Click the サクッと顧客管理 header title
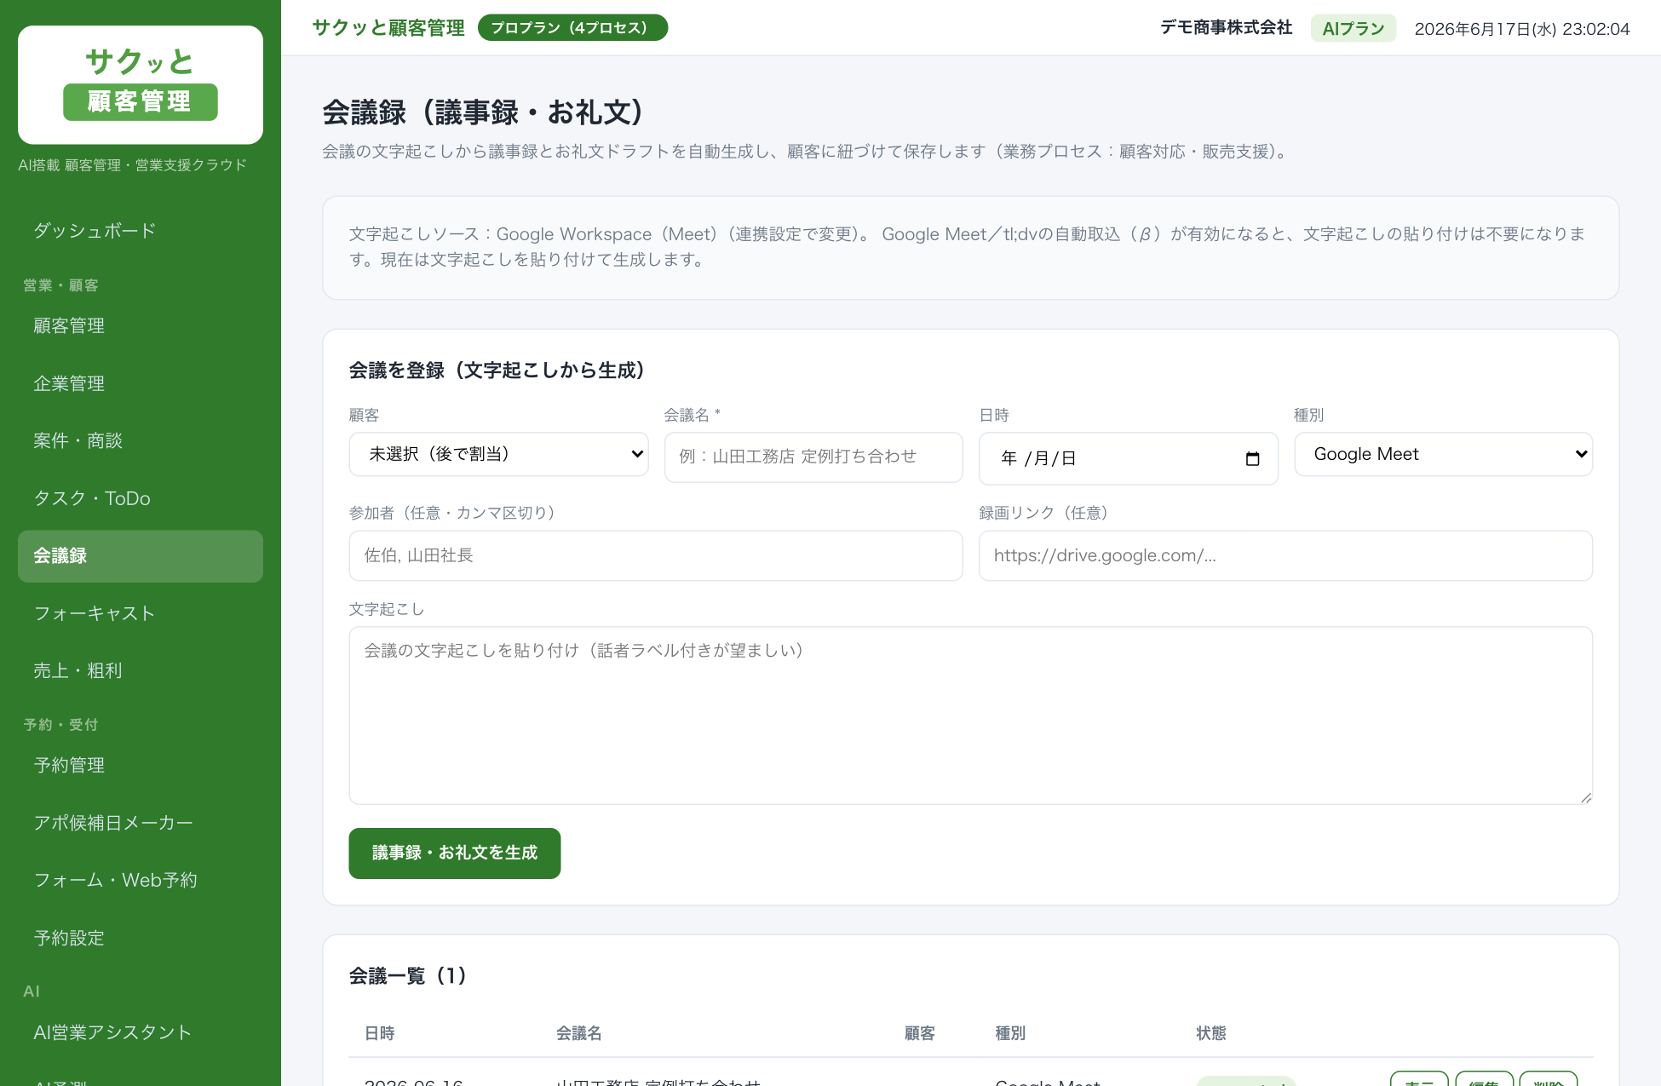 [388, 28]
